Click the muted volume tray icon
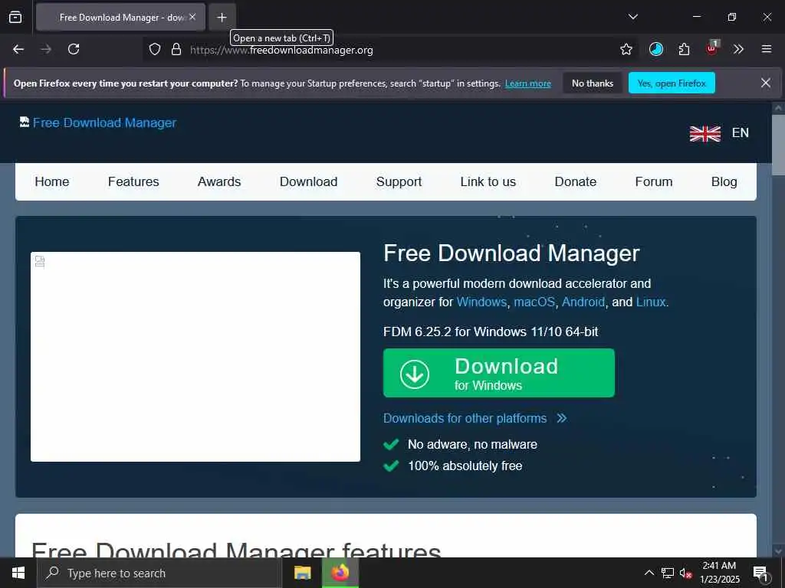The image size is (785, 588). pos(685,573)
